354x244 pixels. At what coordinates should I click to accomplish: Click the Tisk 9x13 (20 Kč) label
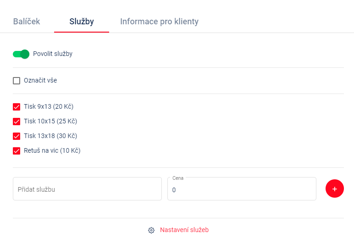pyautogui.click(x=49, y=106)
